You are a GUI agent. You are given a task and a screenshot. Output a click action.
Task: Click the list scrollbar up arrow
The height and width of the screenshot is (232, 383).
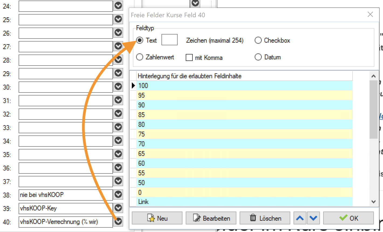(x=374, y=76)
